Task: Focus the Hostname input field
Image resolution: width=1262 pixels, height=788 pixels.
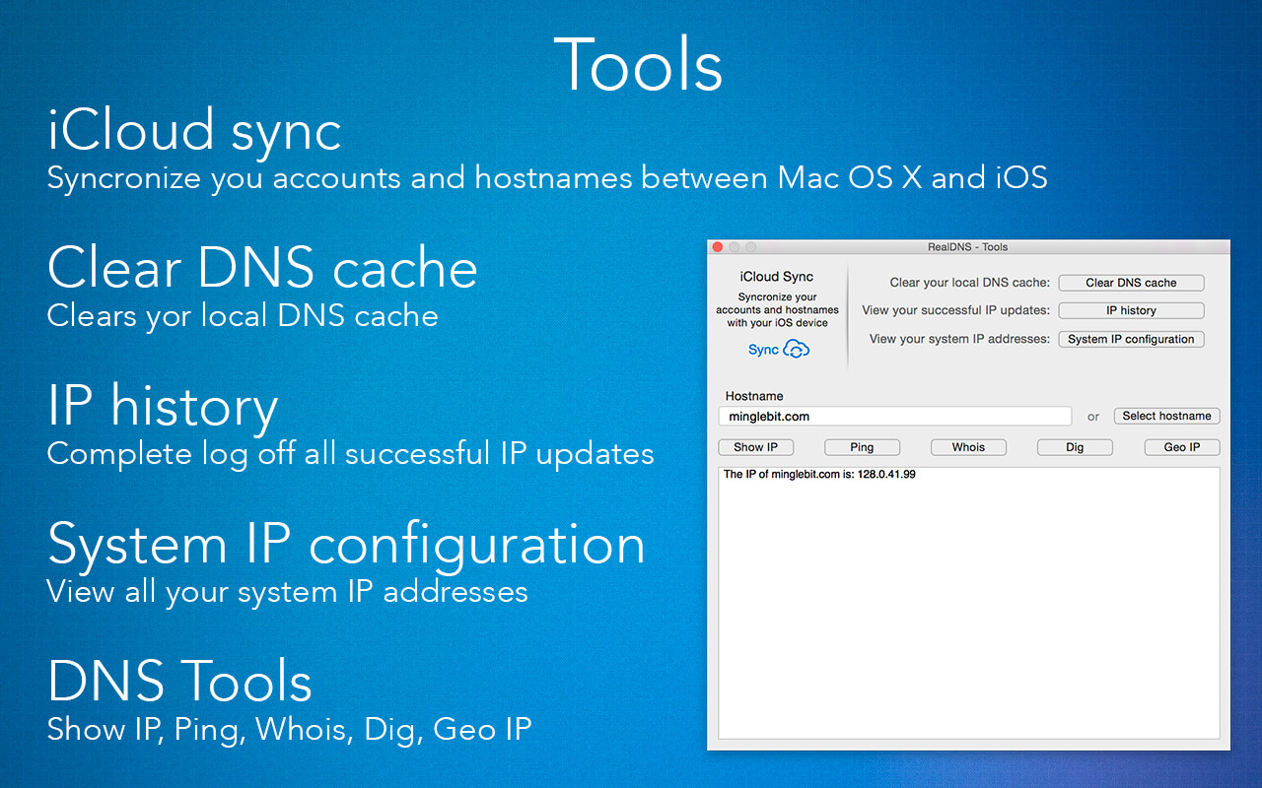Action: 895,417
